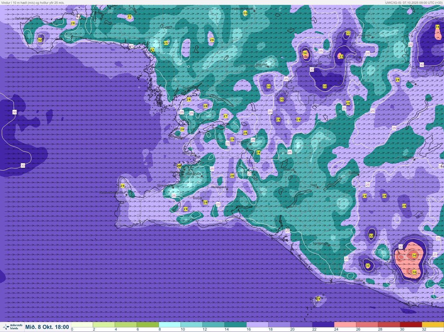
Task: Select the olive green 6–8 m/s legend swatch
Action: tap(148, 325)
